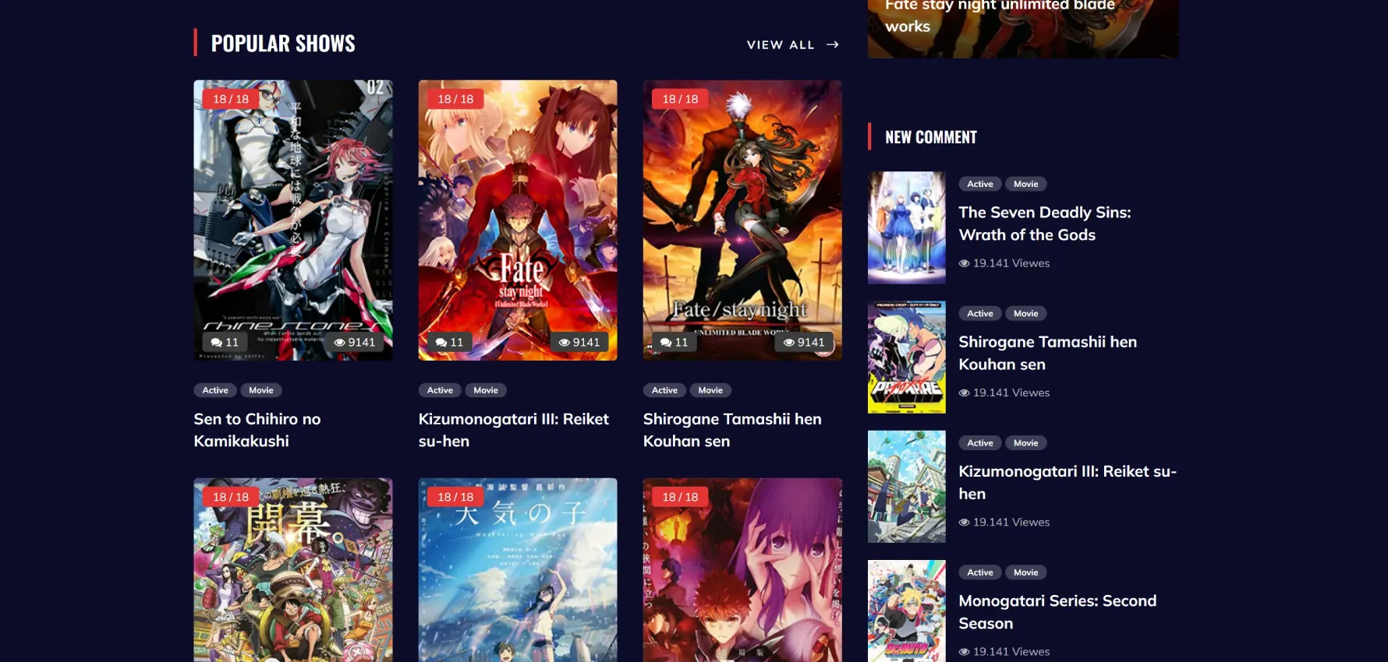Click eye icon on Shirogane Tamashii popular poster
The width and height of the screenshot is (1388, 662).
(788, 343)
